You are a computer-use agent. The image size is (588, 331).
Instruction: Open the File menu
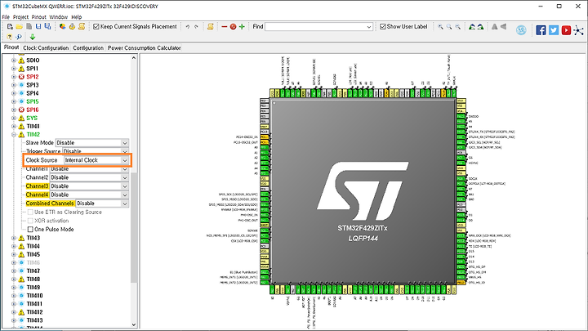click(6, 17)
